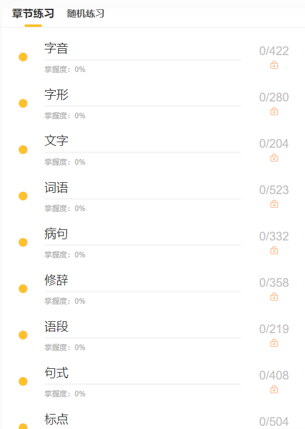
Task: Open the 字形 chapter
Action: [x=56, y=95]
